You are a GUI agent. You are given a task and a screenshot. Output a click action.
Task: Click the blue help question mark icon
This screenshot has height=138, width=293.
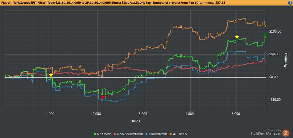290,3
